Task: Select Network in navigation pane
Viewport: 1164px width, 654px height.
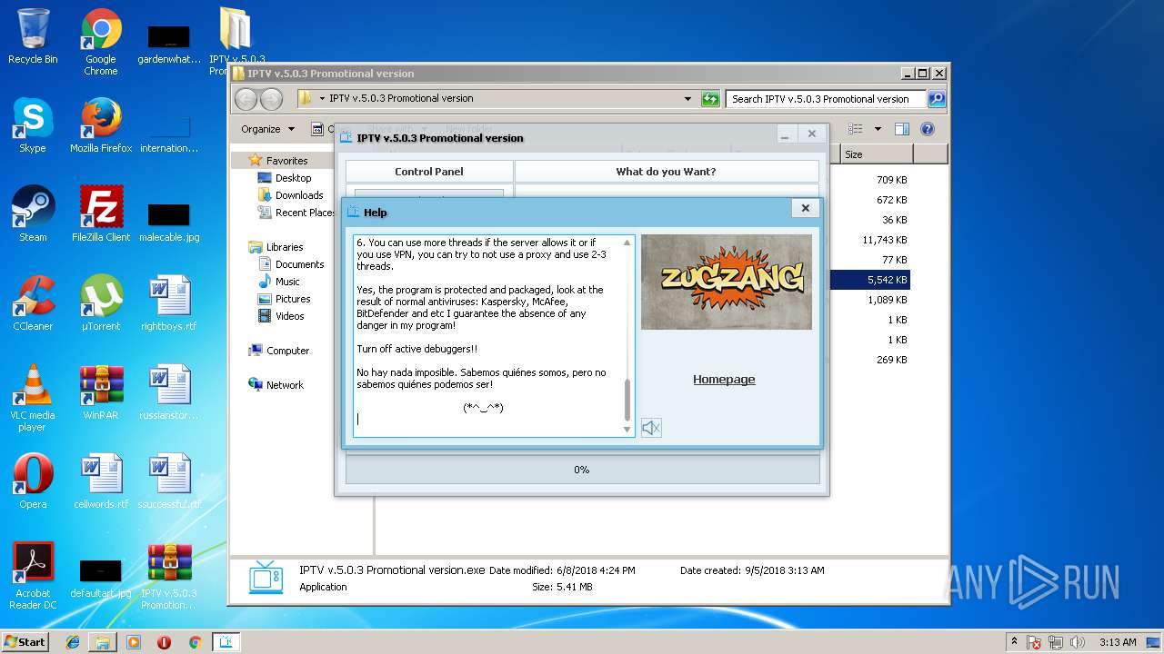Action: (x=285, y=385)
